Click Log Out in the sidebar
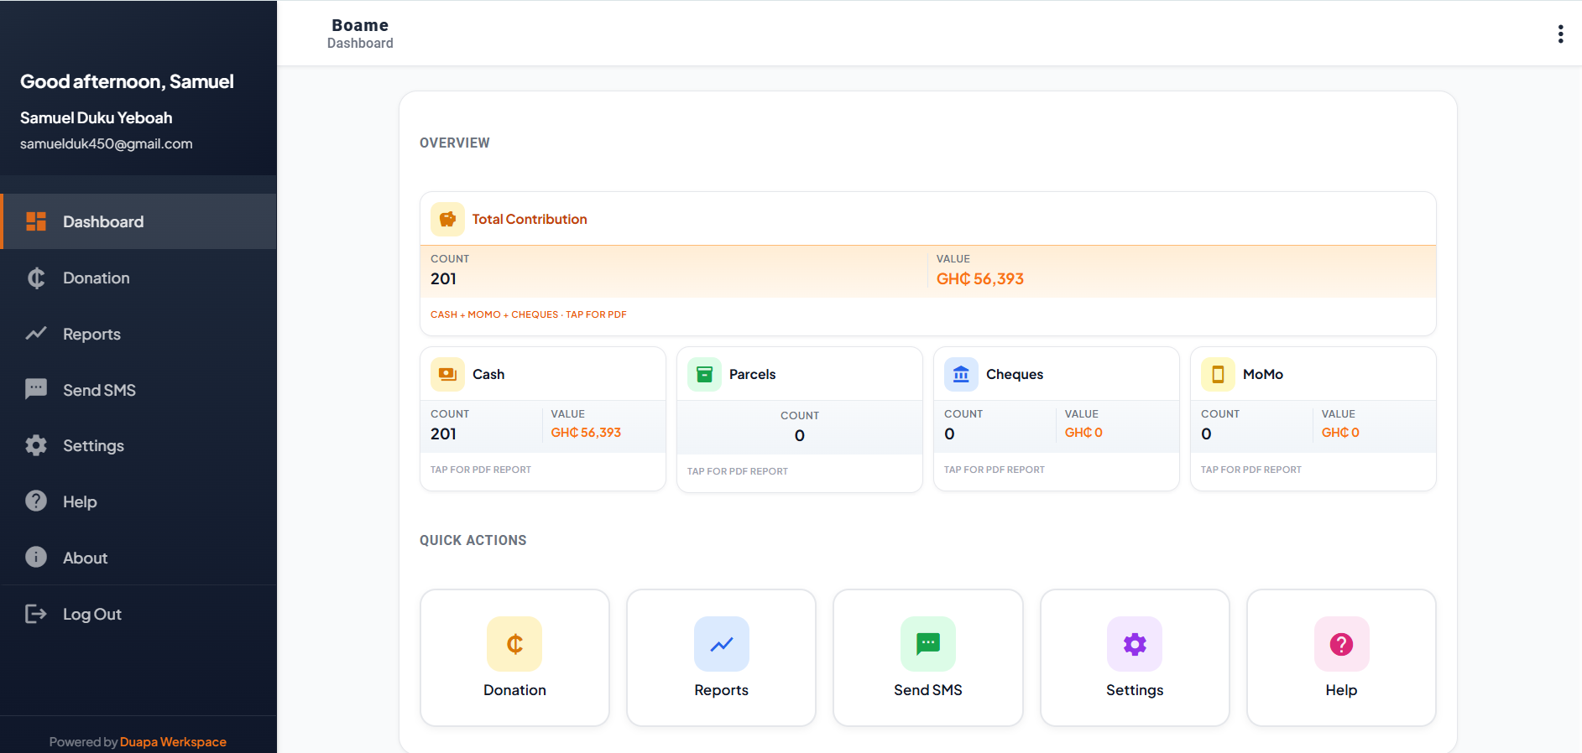This screenshot has width=1582, height=753. pos(138,614)
